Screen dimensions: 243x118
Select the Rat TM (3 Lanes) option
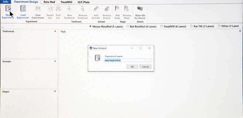202,26
